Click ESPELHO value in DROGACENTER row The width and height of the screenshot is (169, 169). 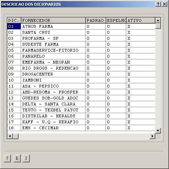(x=116, y=74)
